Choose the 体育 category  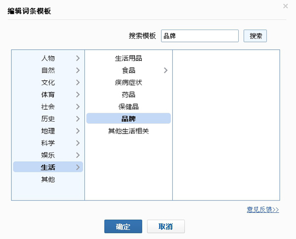point(48,95)
